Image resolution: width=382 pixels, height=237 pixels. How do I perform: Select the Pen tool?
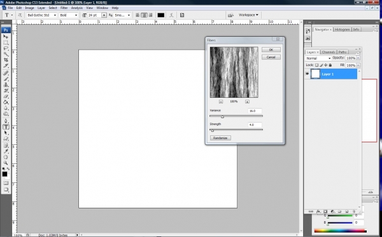(x=6, y=121)
